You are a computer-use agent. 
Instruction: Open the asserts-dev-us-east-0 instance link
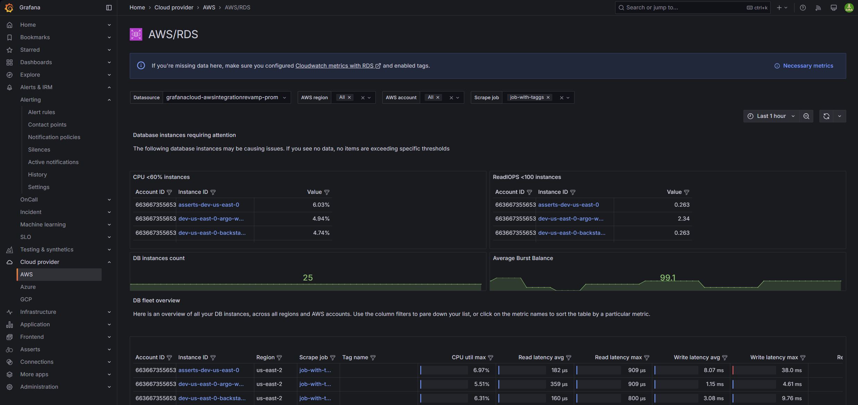[209, 205]
